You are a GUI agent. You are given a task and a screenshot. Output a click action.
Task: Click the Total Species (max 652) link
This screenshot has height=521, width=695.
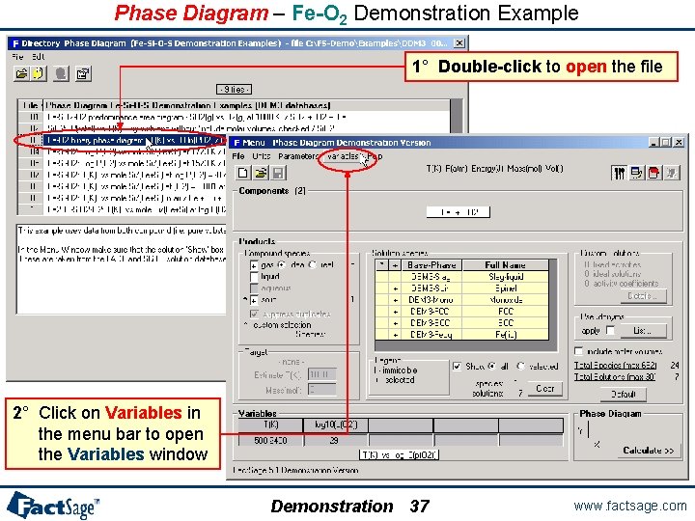615,366
